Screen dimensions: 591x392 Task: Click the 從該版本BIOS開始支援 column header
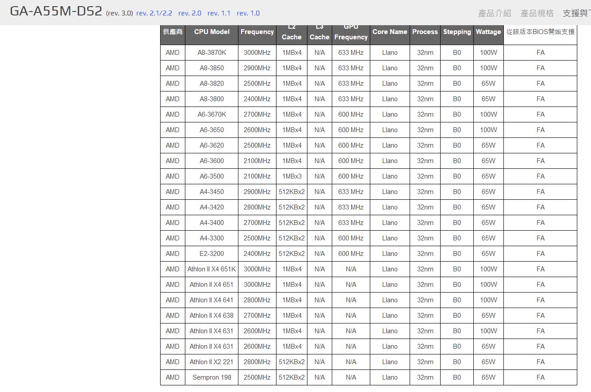(541, 32)
